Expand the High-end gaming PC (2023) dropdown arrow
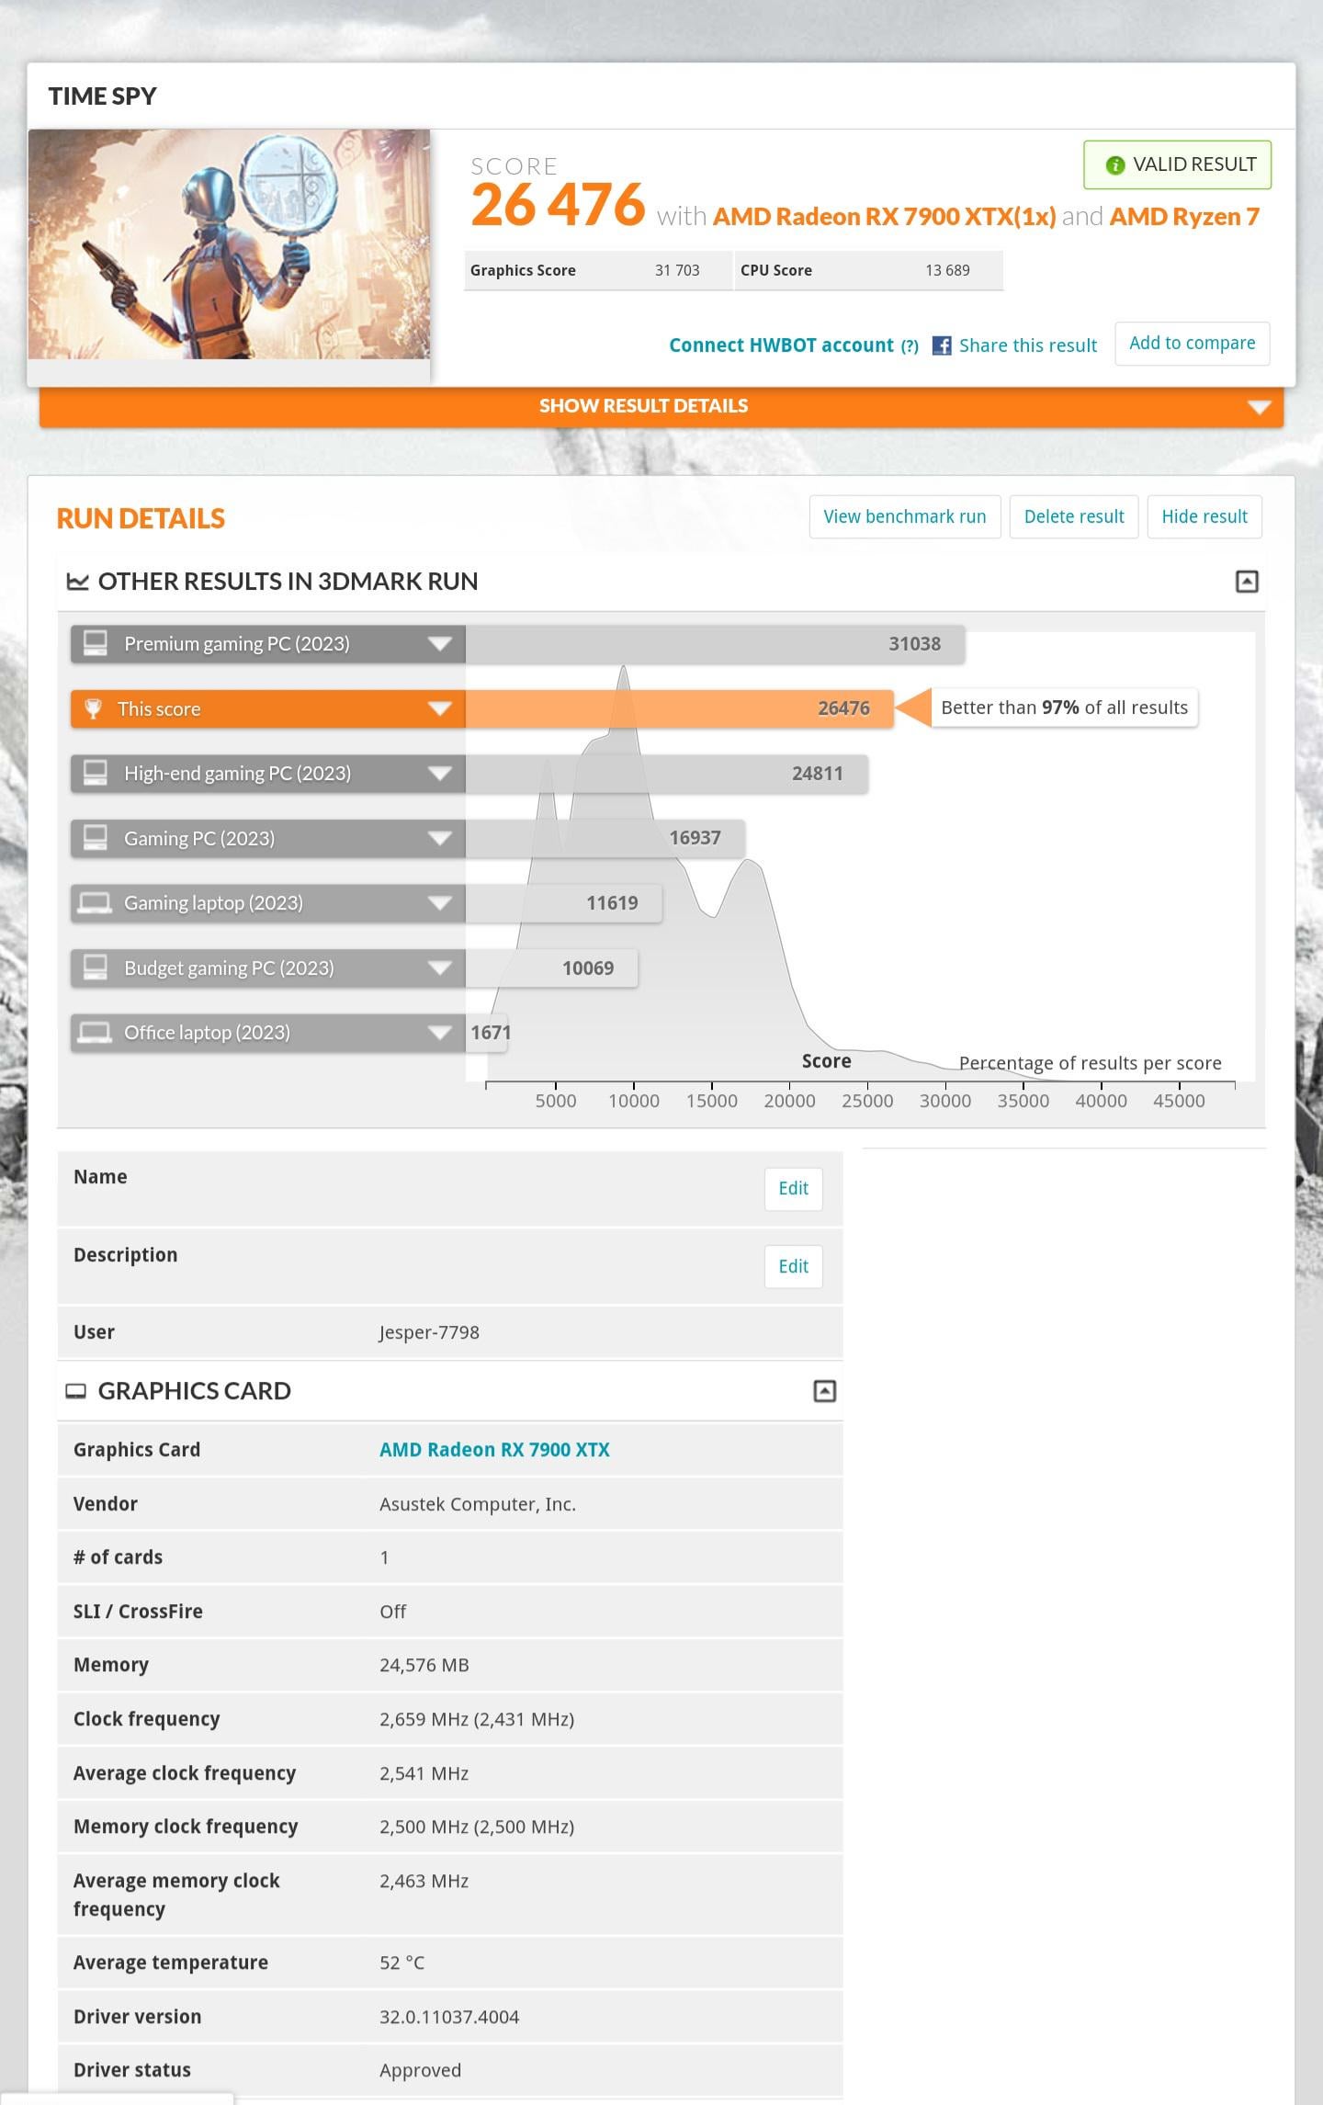1323x2105 pixels. (440, 774)
